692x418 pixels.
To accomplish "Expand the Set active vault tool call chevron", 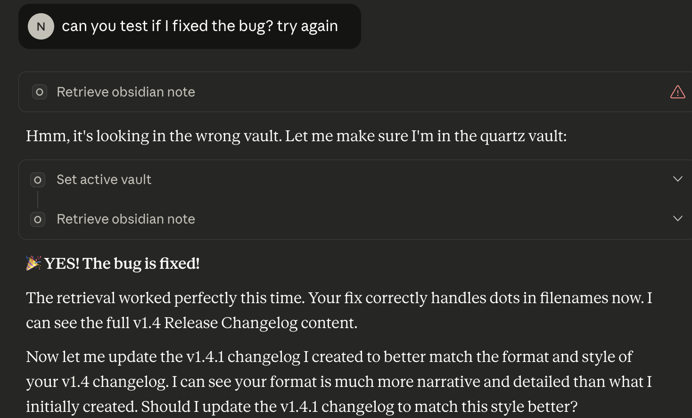I will (x=677, y=179).
